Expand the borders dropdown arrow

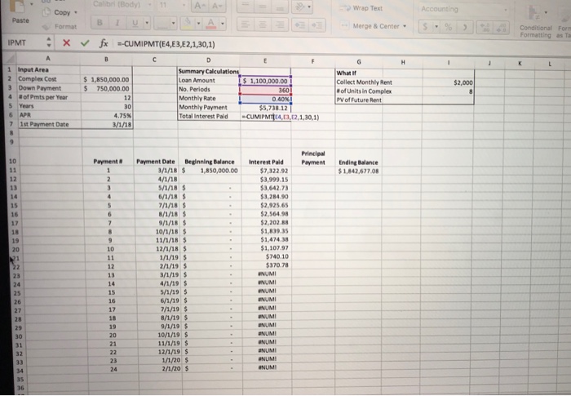[x=173, y=24]
